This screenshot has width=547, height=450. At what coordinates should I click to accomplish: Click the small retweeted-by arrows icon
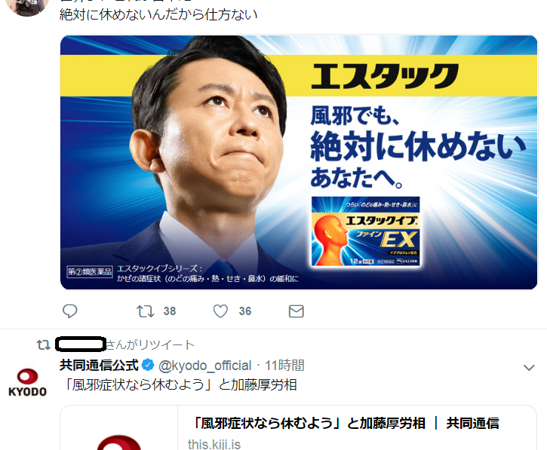pos(44,344)
